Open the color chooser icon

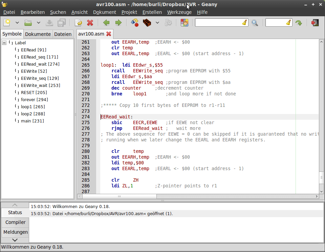tap(184, 23)
